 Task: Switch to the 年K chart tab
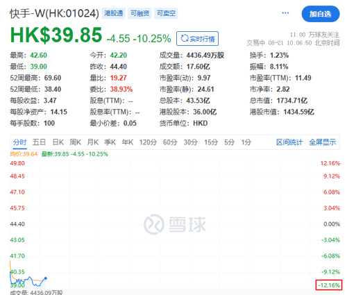[x=128, y=142]
